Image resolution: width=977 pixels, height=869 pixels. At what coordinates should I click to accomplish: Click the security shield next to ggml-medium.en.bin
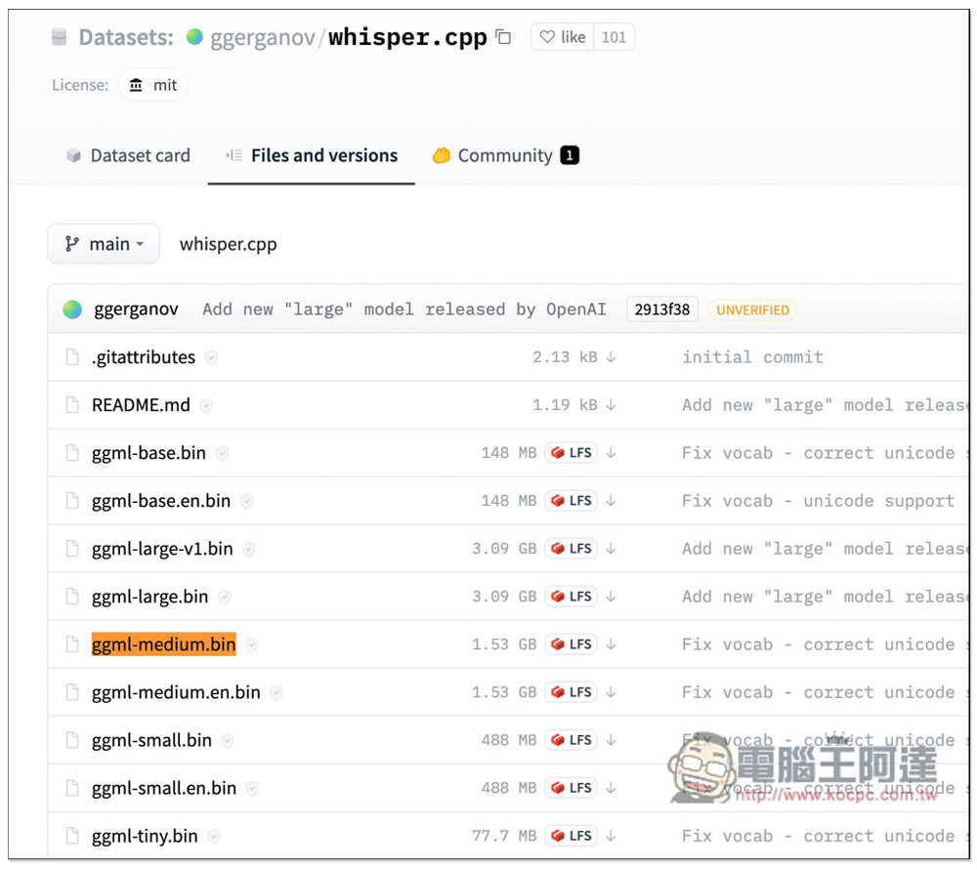276,693
